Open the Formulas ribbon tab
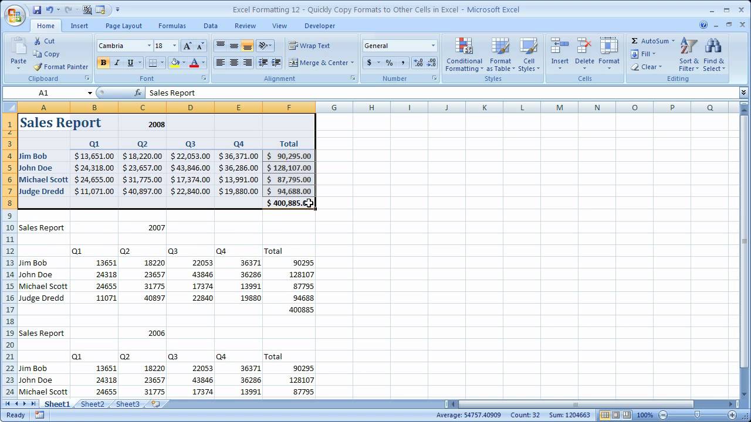The height and width of the screenshot is (422, 751). coord(172,26)
